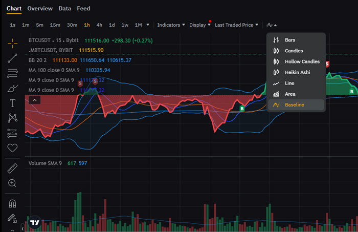This screenshot has height=232, width=358.
Task: Click the BTCUSDT . 15 . Bybit symbol legend
Action: coord(53,40)
